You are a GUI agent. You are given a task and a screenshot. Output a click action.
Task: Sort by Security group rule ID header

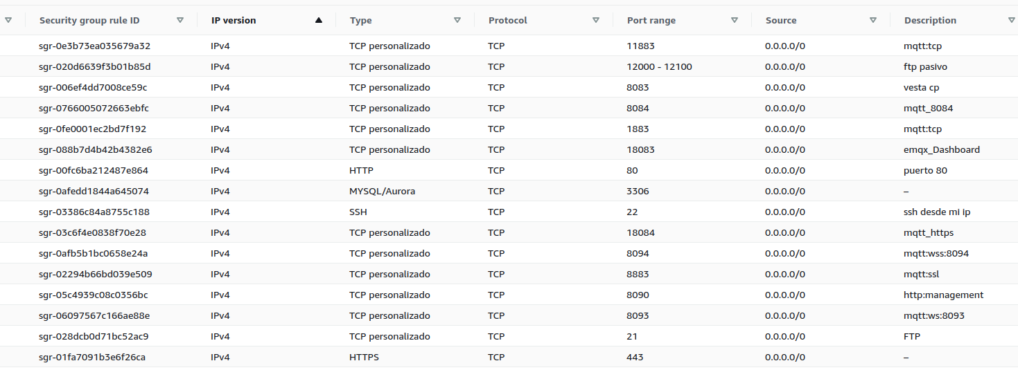(89, 20)
